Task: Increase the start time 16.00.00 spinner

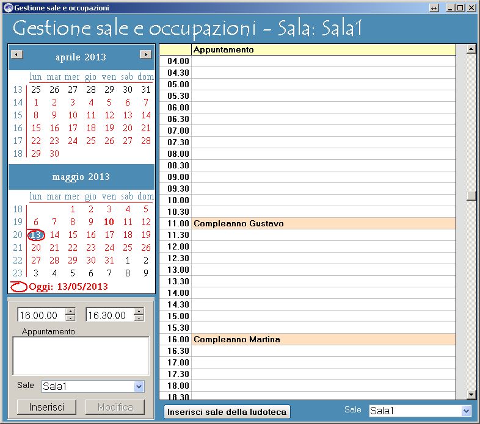Action: pos(70,311)
